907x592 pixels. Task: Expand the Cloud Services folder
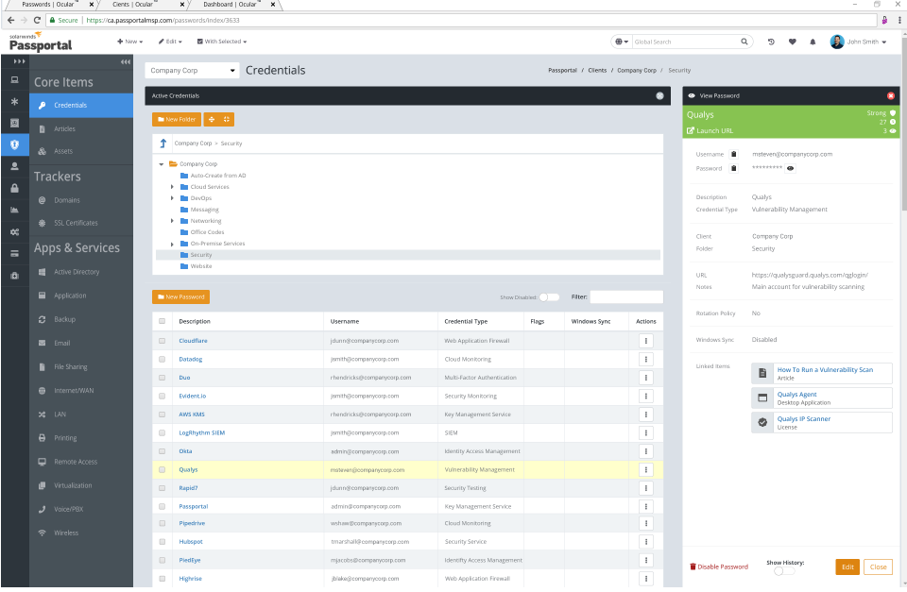pyautogui.click(x=172, y=187)
